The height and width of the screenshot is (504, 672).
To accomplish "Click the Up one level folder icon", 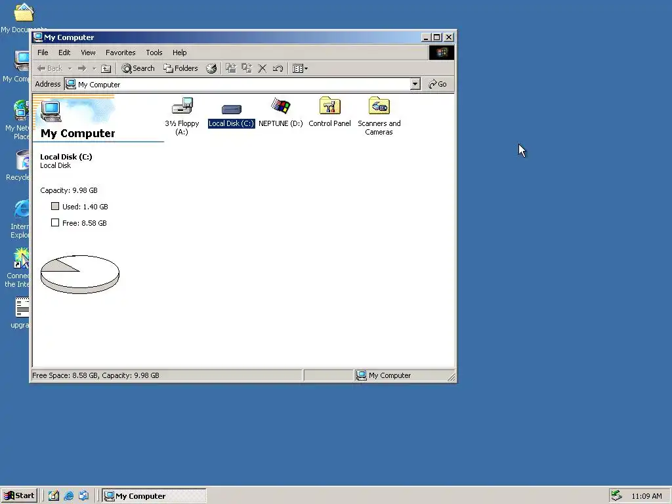I will [x=106, y=68].
